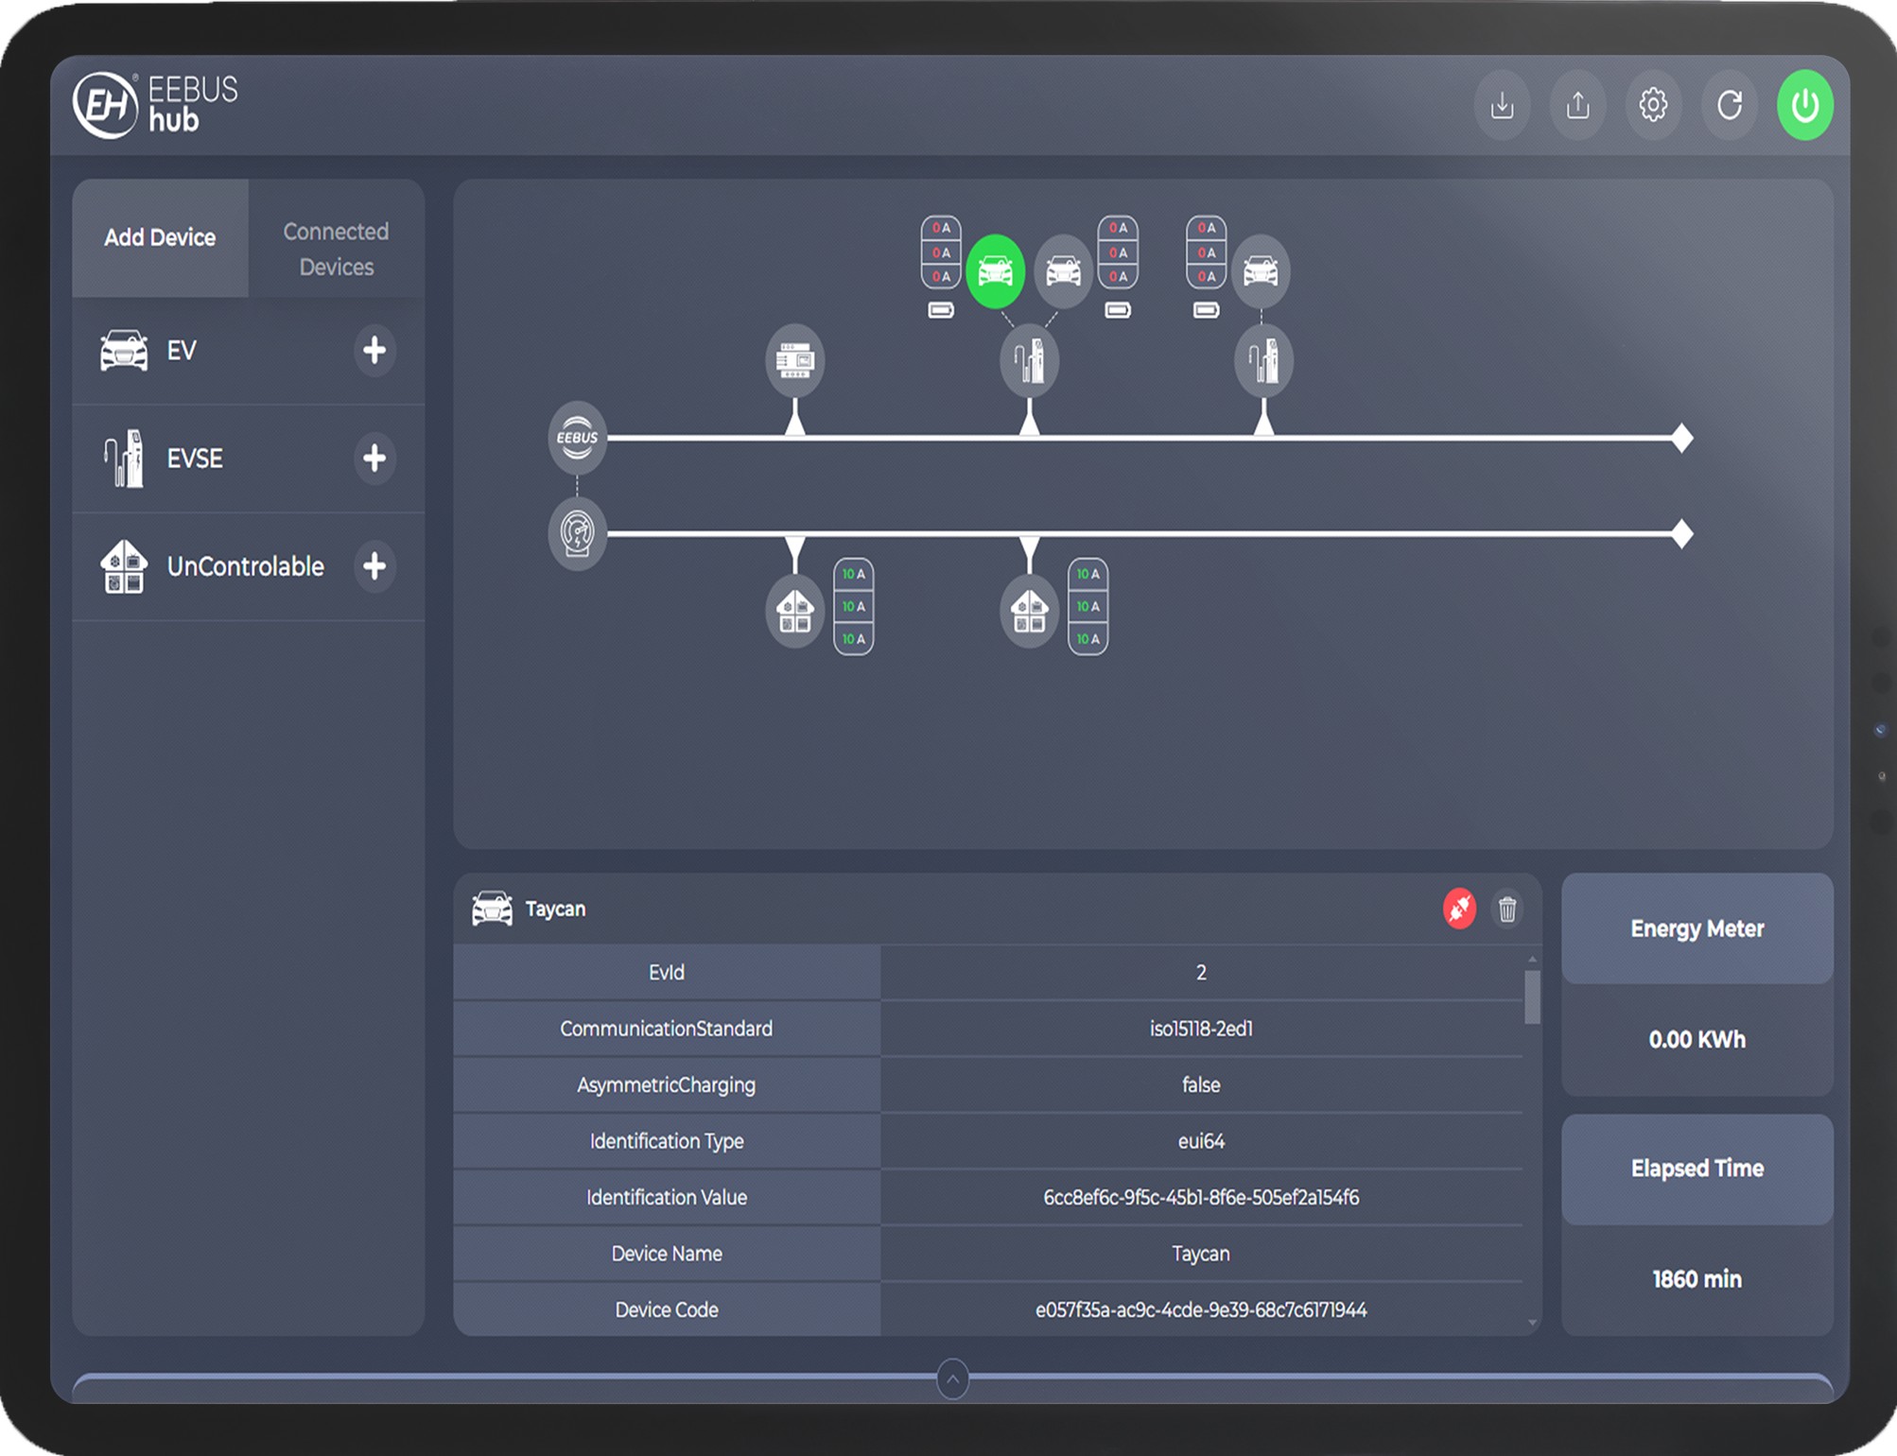Viewport: 1897px width, 1456px height.
Task: Select the Add Device tab
Action: 160,237
